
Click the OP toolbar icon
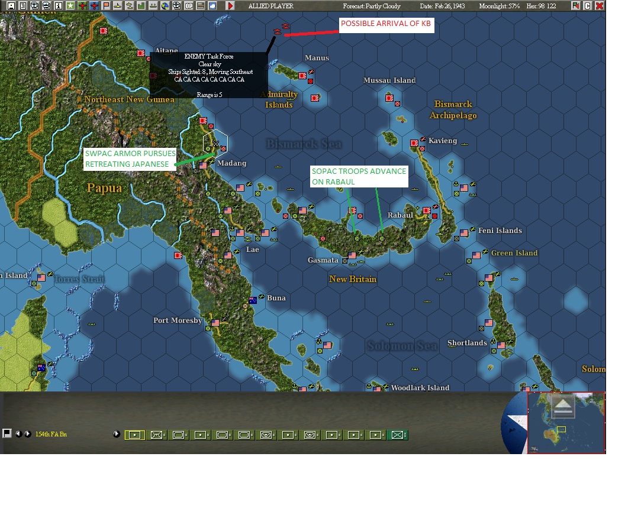pos(189,6)
